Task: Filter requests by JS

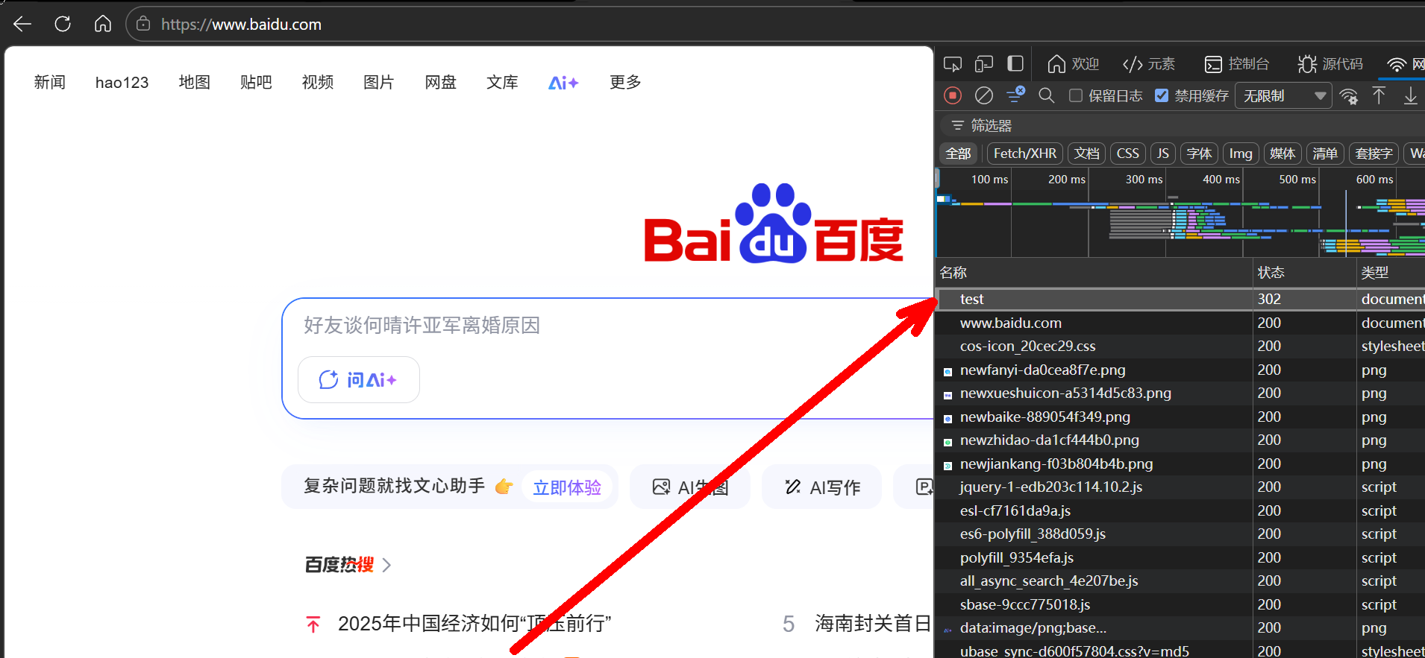Action: 1163,154
